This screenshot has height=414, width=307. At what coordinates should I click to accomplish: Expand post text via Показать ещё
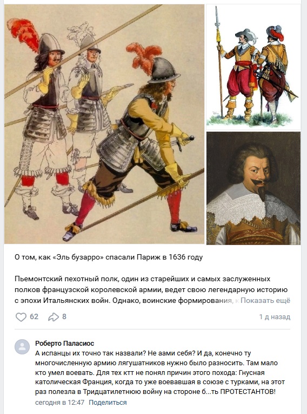click(265, 300)
